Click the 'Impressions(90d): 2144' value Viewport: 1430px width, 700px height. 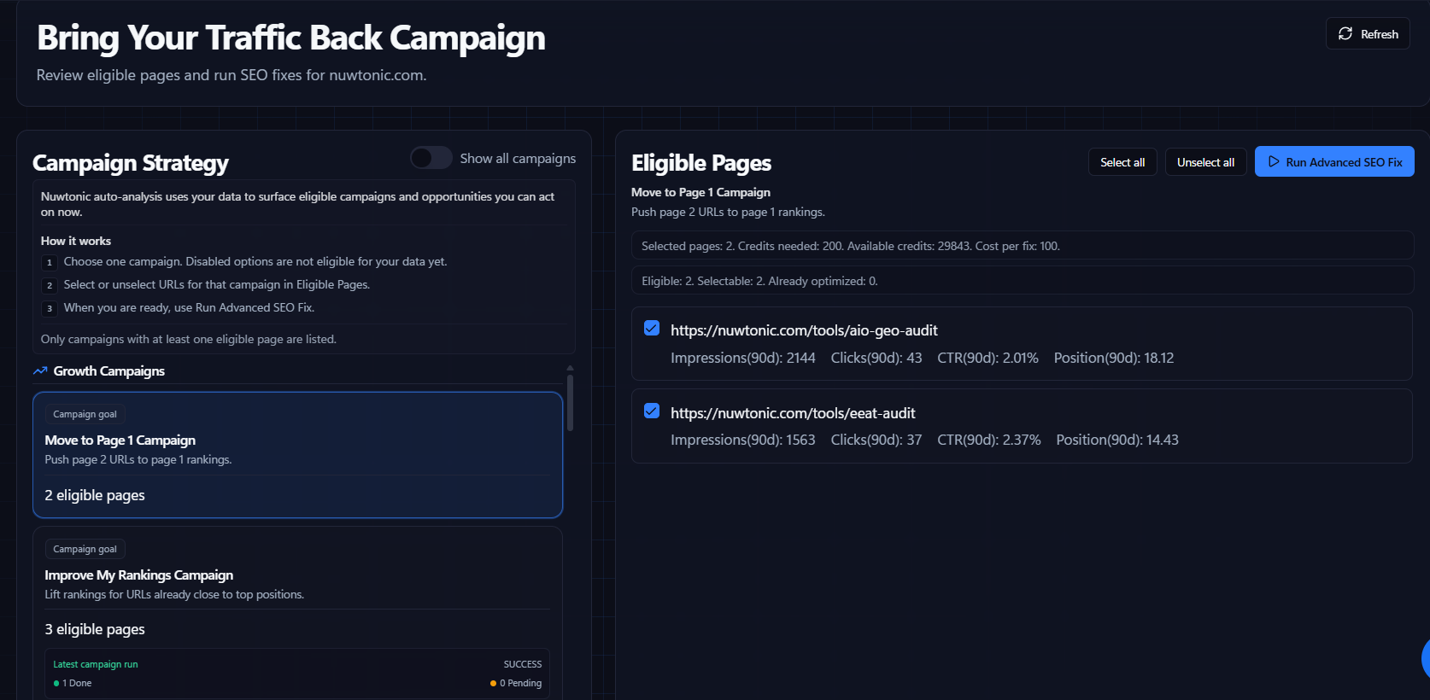(743, 358)
